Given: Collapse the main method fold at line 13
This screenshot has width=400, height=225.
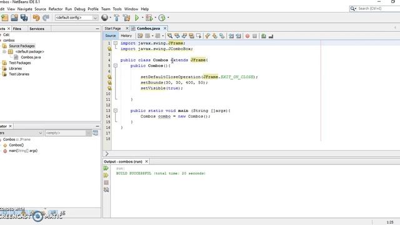Looking at the screenshot, I should click(x=116, y=111).
